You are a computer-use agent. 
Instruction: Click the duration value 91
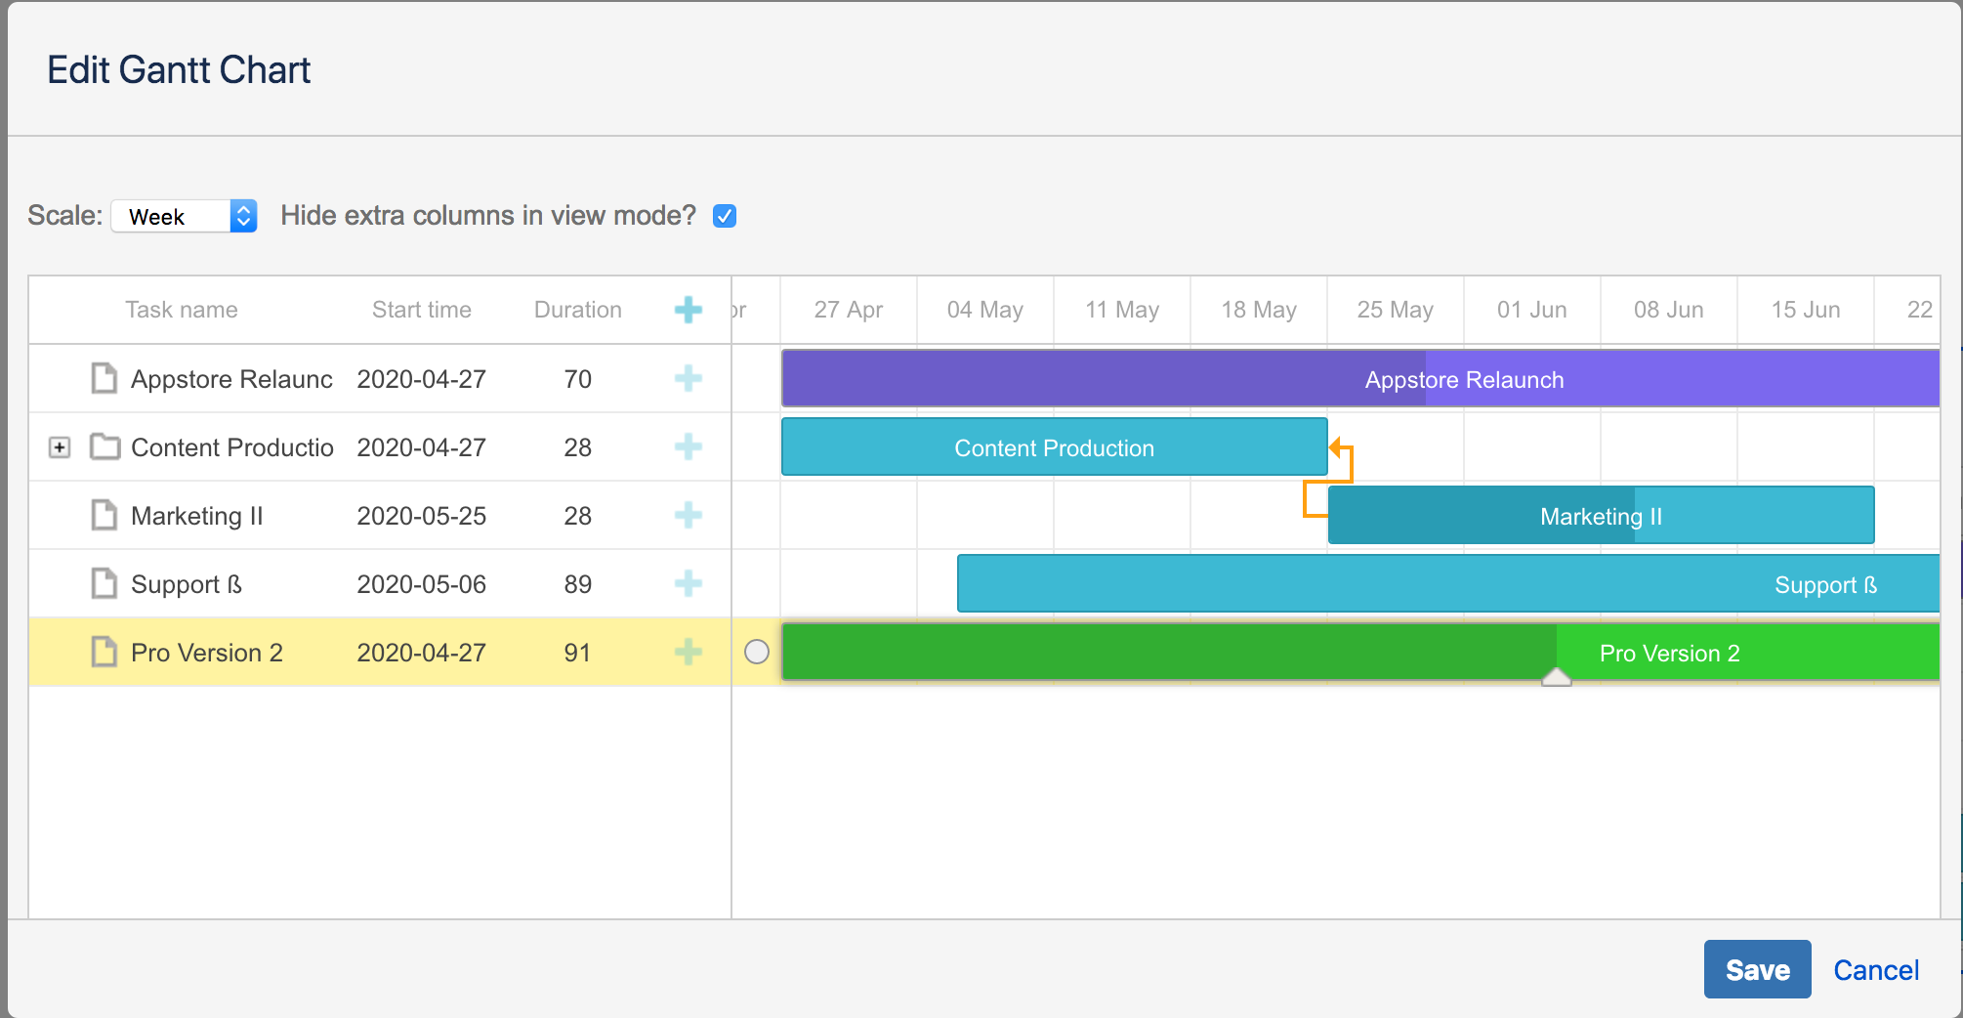(x=578, y=653)
